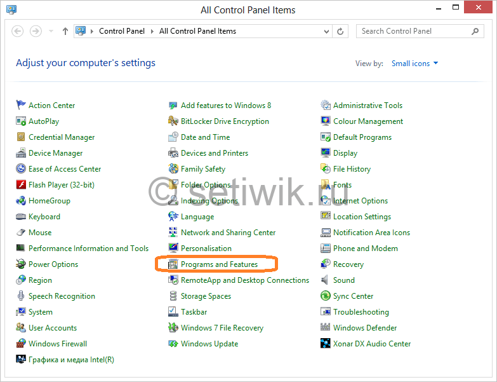This screenshot has width=497, height=382.
Task: Open Windows 7 File Recovery link
Action: point(222,328)
